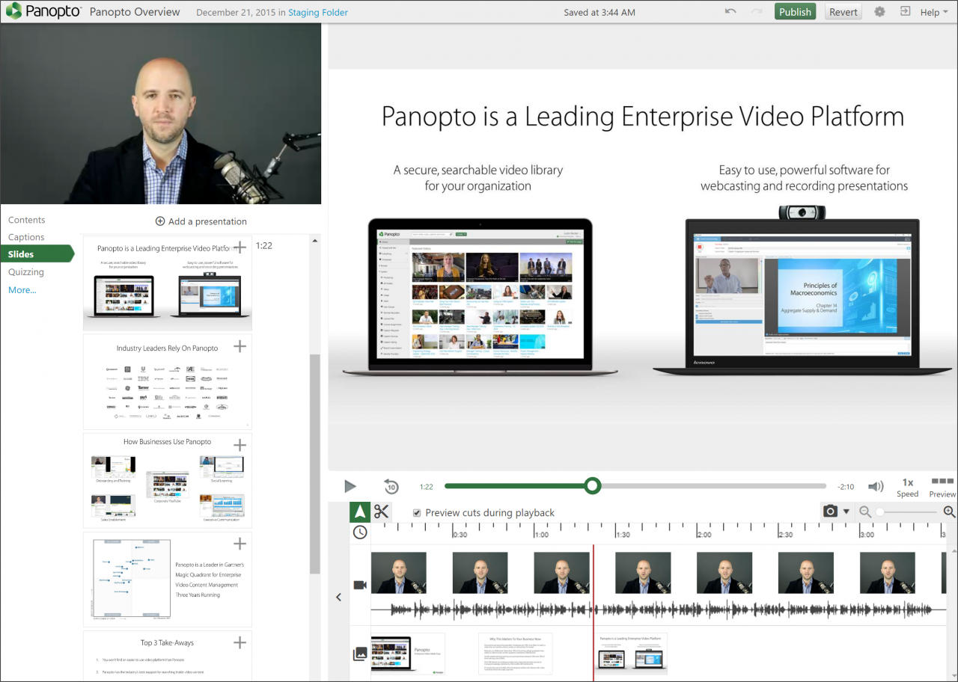Viewport: 958px width, 682px height.
Task: Select the scissors cut tool
Action: point(382,512)
